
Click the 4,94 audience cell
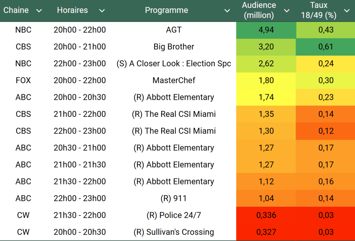(266, 30)
